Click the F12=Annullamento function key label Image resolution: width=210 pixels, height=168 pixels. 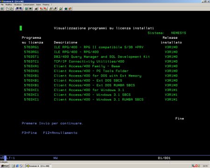[60, 133]
